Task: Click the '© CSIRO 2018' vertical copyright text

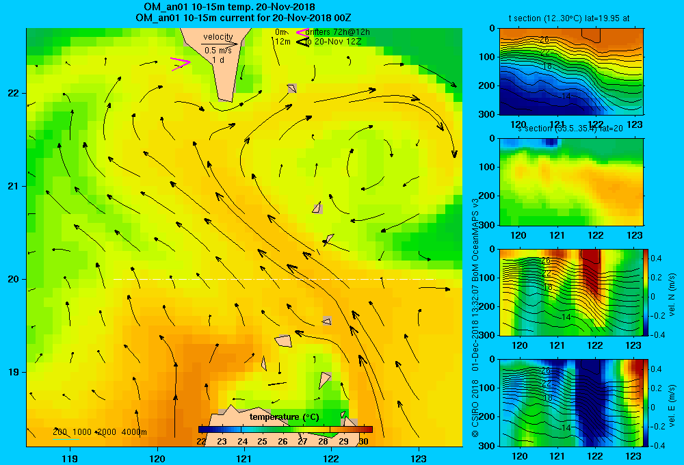Action: pos(475,408)
